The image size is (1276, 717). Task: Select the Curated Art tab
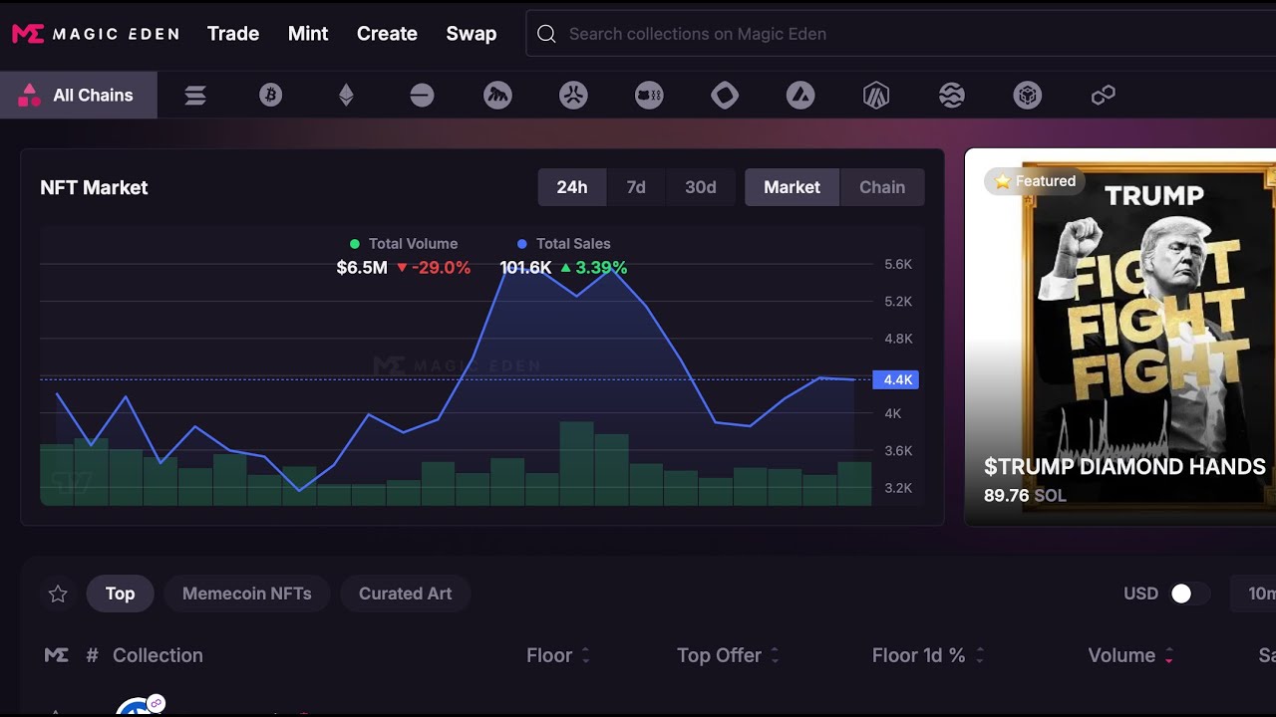coord(406,594)
